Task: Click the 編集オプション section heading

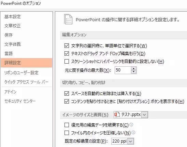Action: tap(74, 35)
